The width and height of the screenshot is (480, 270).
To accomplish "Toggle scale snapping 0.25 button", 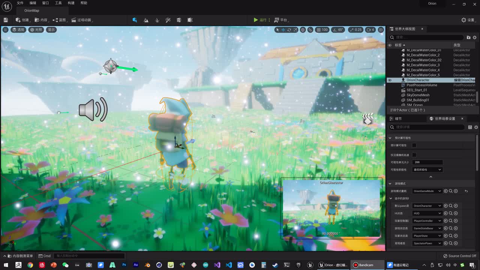I will (x=355, y=30).
